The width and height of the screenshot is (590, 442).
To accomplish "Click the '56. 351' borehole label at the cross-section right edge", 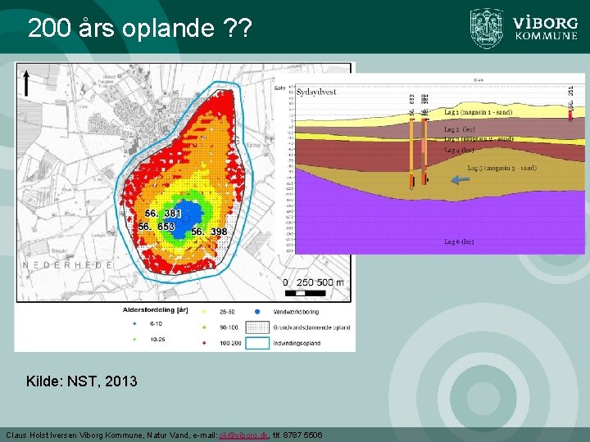I will click(571, 97).
